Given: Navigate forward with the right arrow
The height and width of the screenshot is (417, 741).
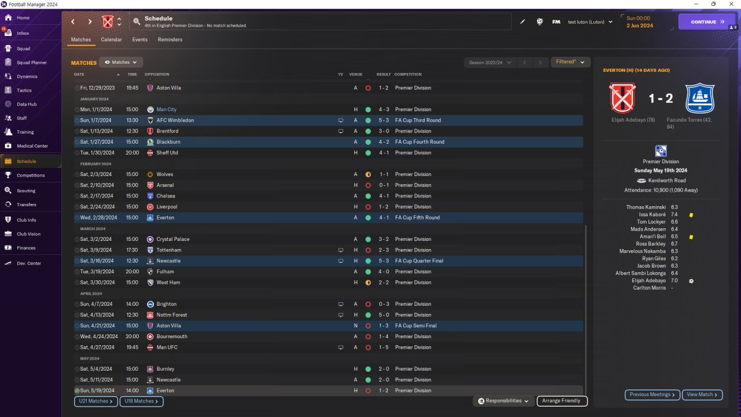Looking at the screenshot, I should point(90,22).
